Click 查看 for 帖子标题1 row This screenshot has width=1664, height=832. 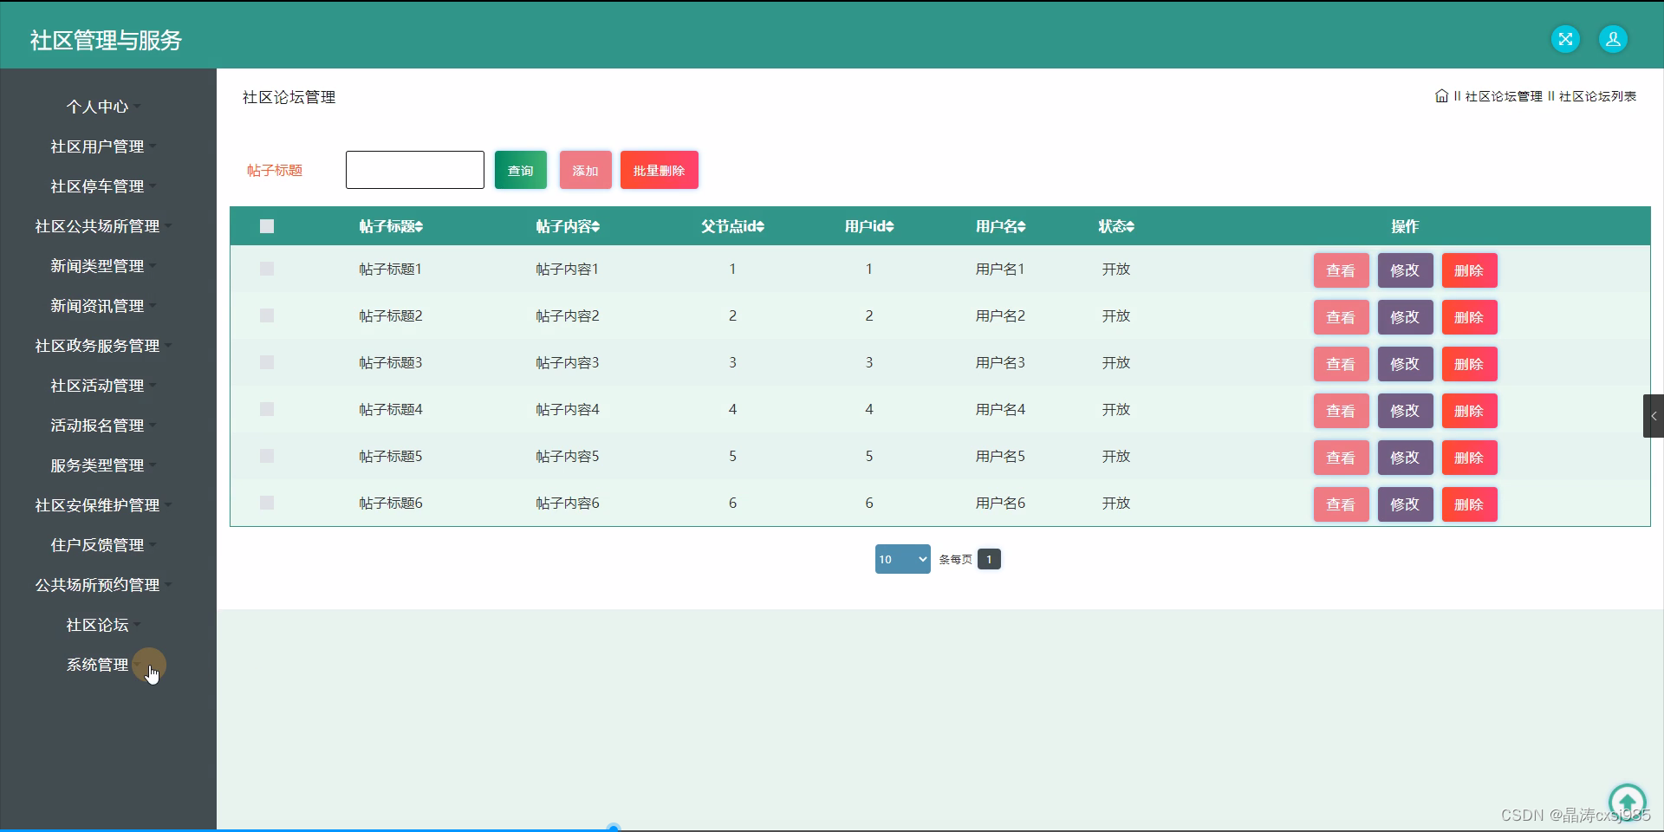pos(1341,270)
